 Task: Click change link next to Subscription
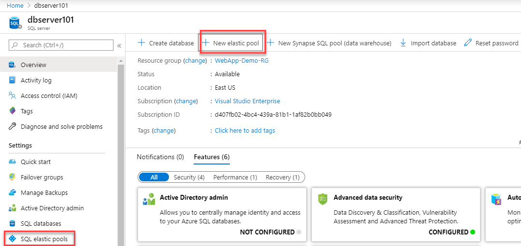[x=186, y=101]
